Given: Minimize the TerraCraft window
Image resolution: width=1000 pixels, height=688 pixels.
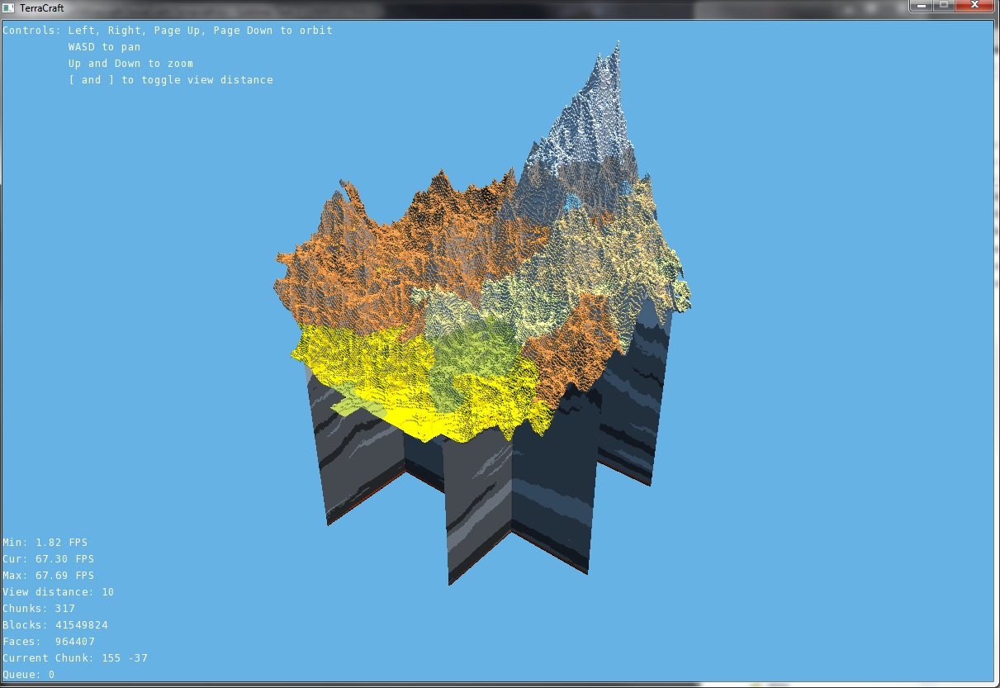Looking at the screenshot, I should pos(920,7).
